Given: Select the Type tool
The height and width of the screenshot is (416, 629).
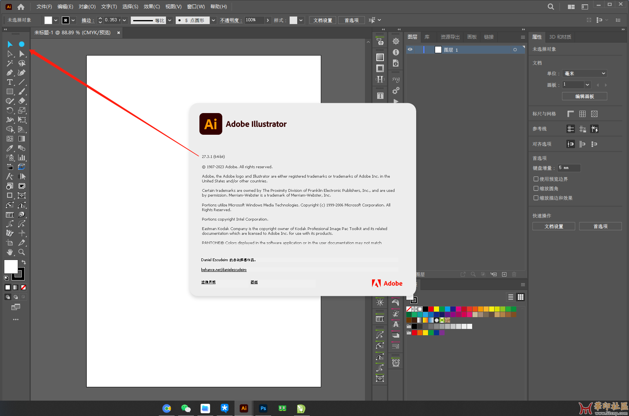Looking at the screenshot, I should click(x=10, y=82).
